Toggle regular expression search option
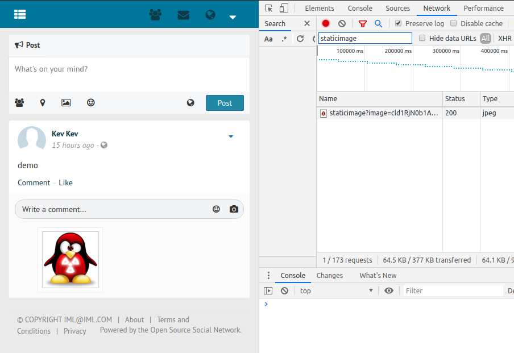 [x=284, y=39]
